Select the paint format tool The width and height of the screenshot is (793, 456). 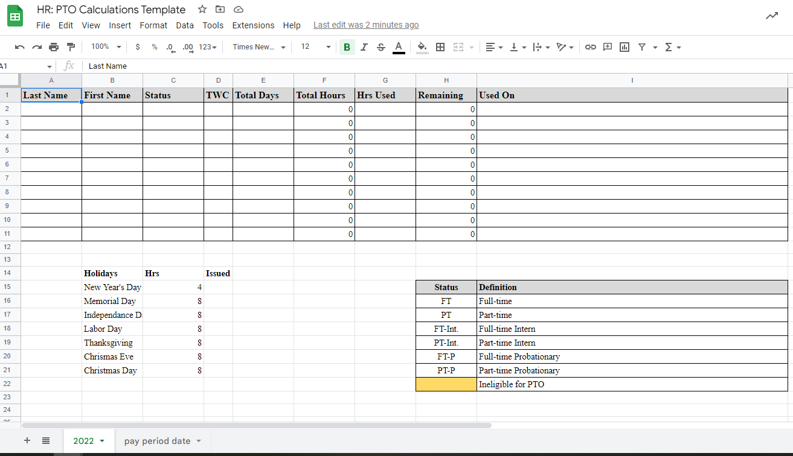click(x=71, y=47)
